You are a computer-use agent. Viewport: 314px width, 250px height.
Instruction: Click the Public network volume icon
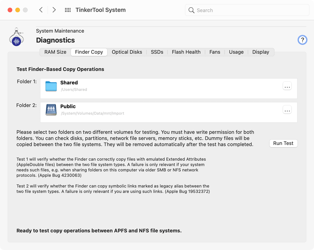[x=51, y=110]
